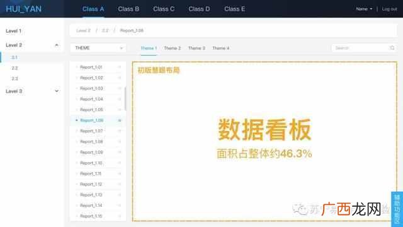Select Report_1.03 in the list

(91, 88)
